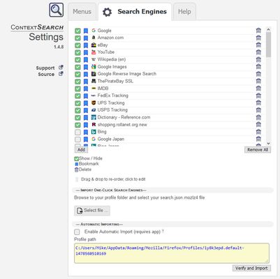Screen dimensions: 280x279
Task: Click the Wikipedia (en) entry name
Action: point(112,59)
